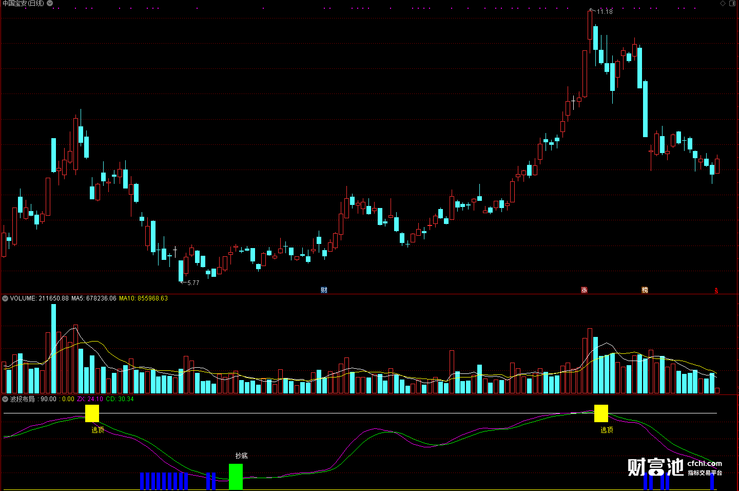Click the MA5: 678236.06 value
The image size is (739, 491).
94,298
